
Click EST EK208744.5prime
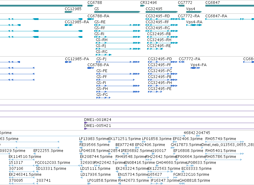click(96, 157)
